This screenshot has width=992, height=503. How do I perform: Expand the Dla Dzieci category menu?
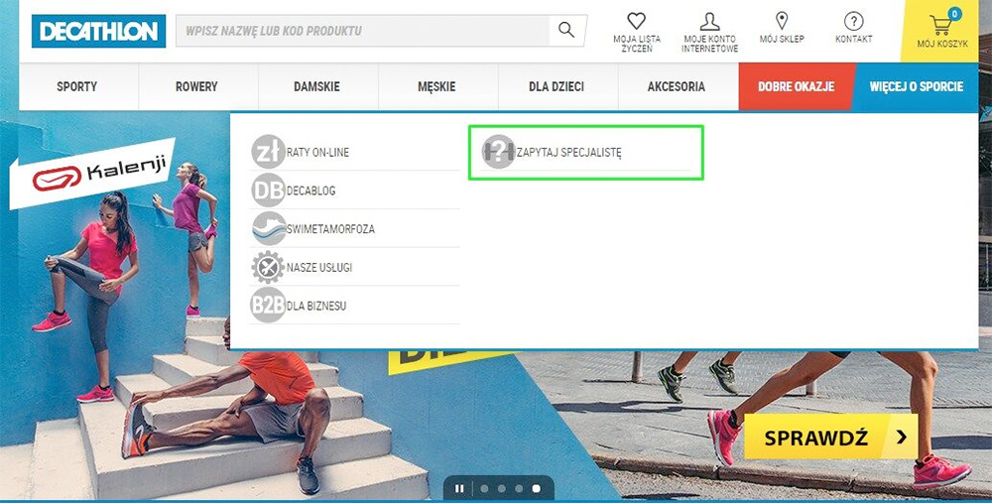[557, 86]
